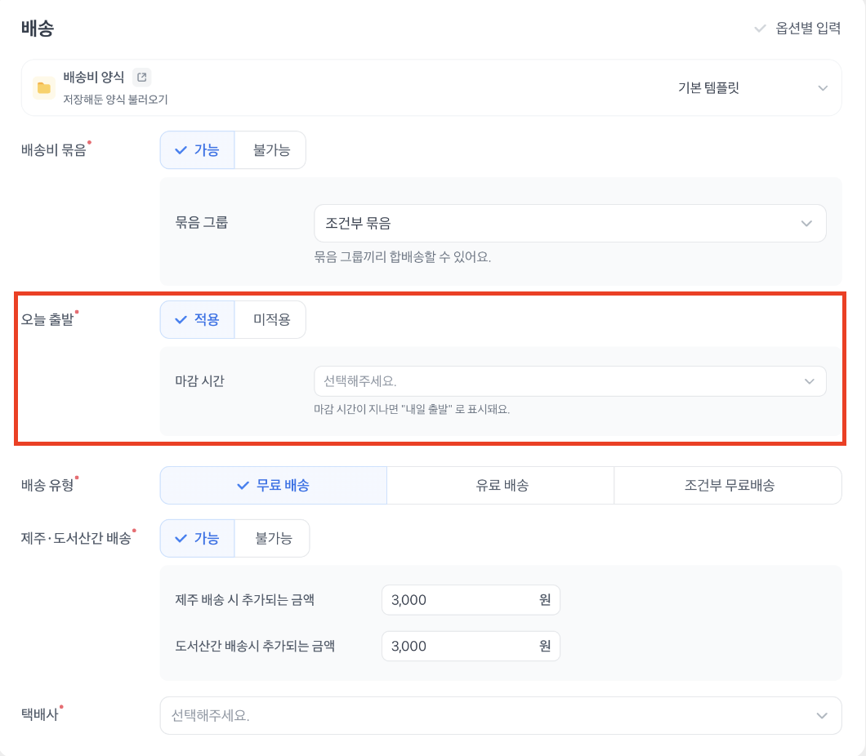Click the 도서산간 배송 추가 금액 field
The image size is (866, 756).
[x=461, y=646]
